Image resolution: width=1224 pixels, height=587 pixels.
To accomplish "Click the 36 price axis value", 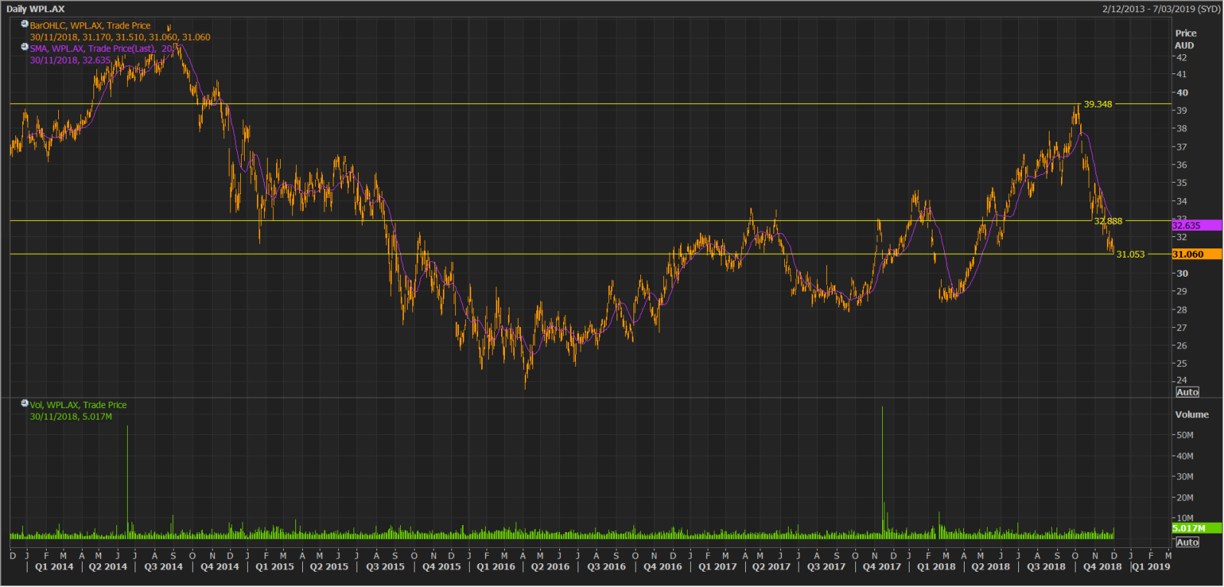I will [1182, 165].
